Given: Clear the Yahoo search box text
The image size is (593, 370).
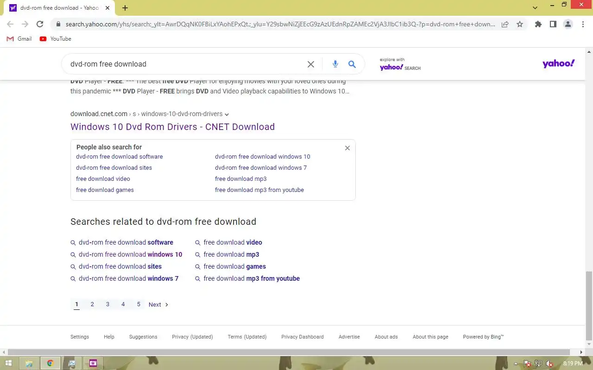Looking at the screenshot, I should [311, 64].
